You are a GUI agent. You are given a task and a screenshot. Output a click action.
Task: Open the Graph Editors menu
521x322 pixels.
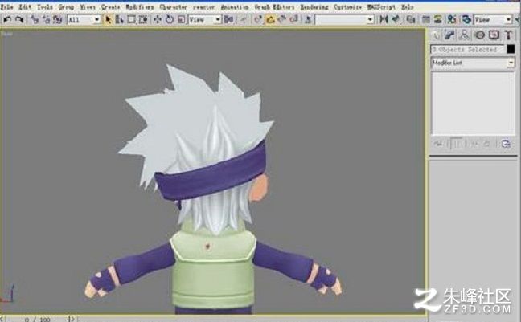274,7
